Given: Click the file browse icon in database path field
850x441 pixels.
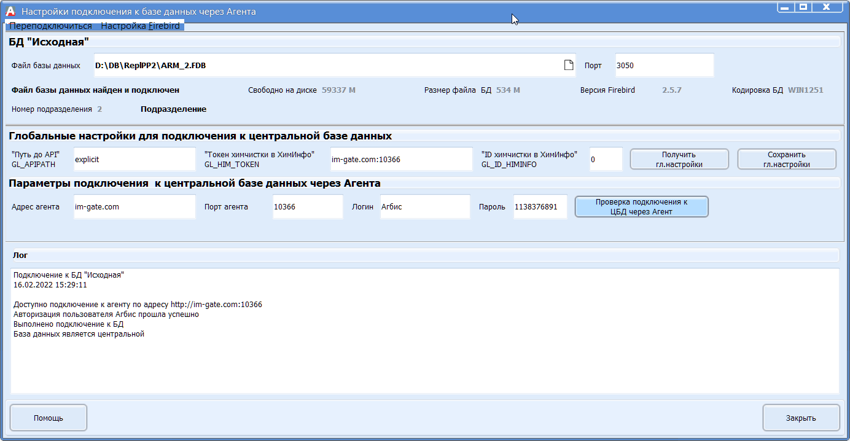Looking at the screenshot, I should pos(569,65).
